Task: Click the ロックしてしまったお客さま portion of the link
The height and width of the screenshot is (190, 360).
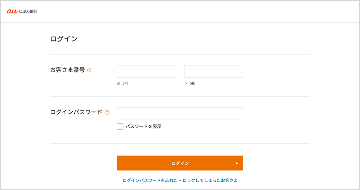Action: click(210, 180)
